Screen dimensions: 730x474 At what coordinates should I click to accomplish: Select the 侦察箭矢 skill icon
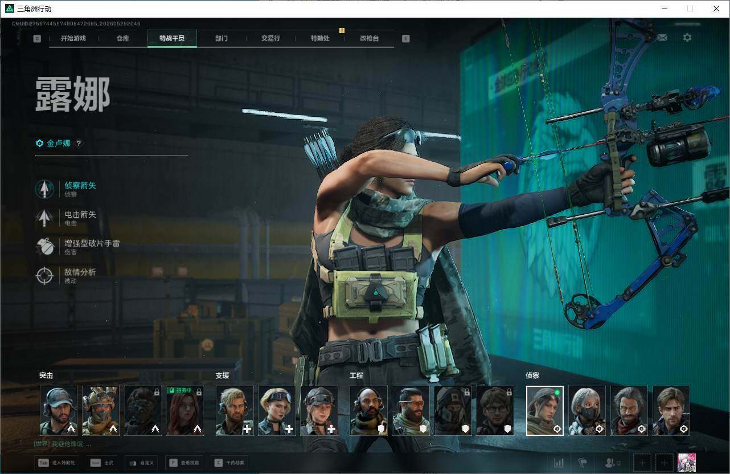pyautogui.click(x=44, y=189)
